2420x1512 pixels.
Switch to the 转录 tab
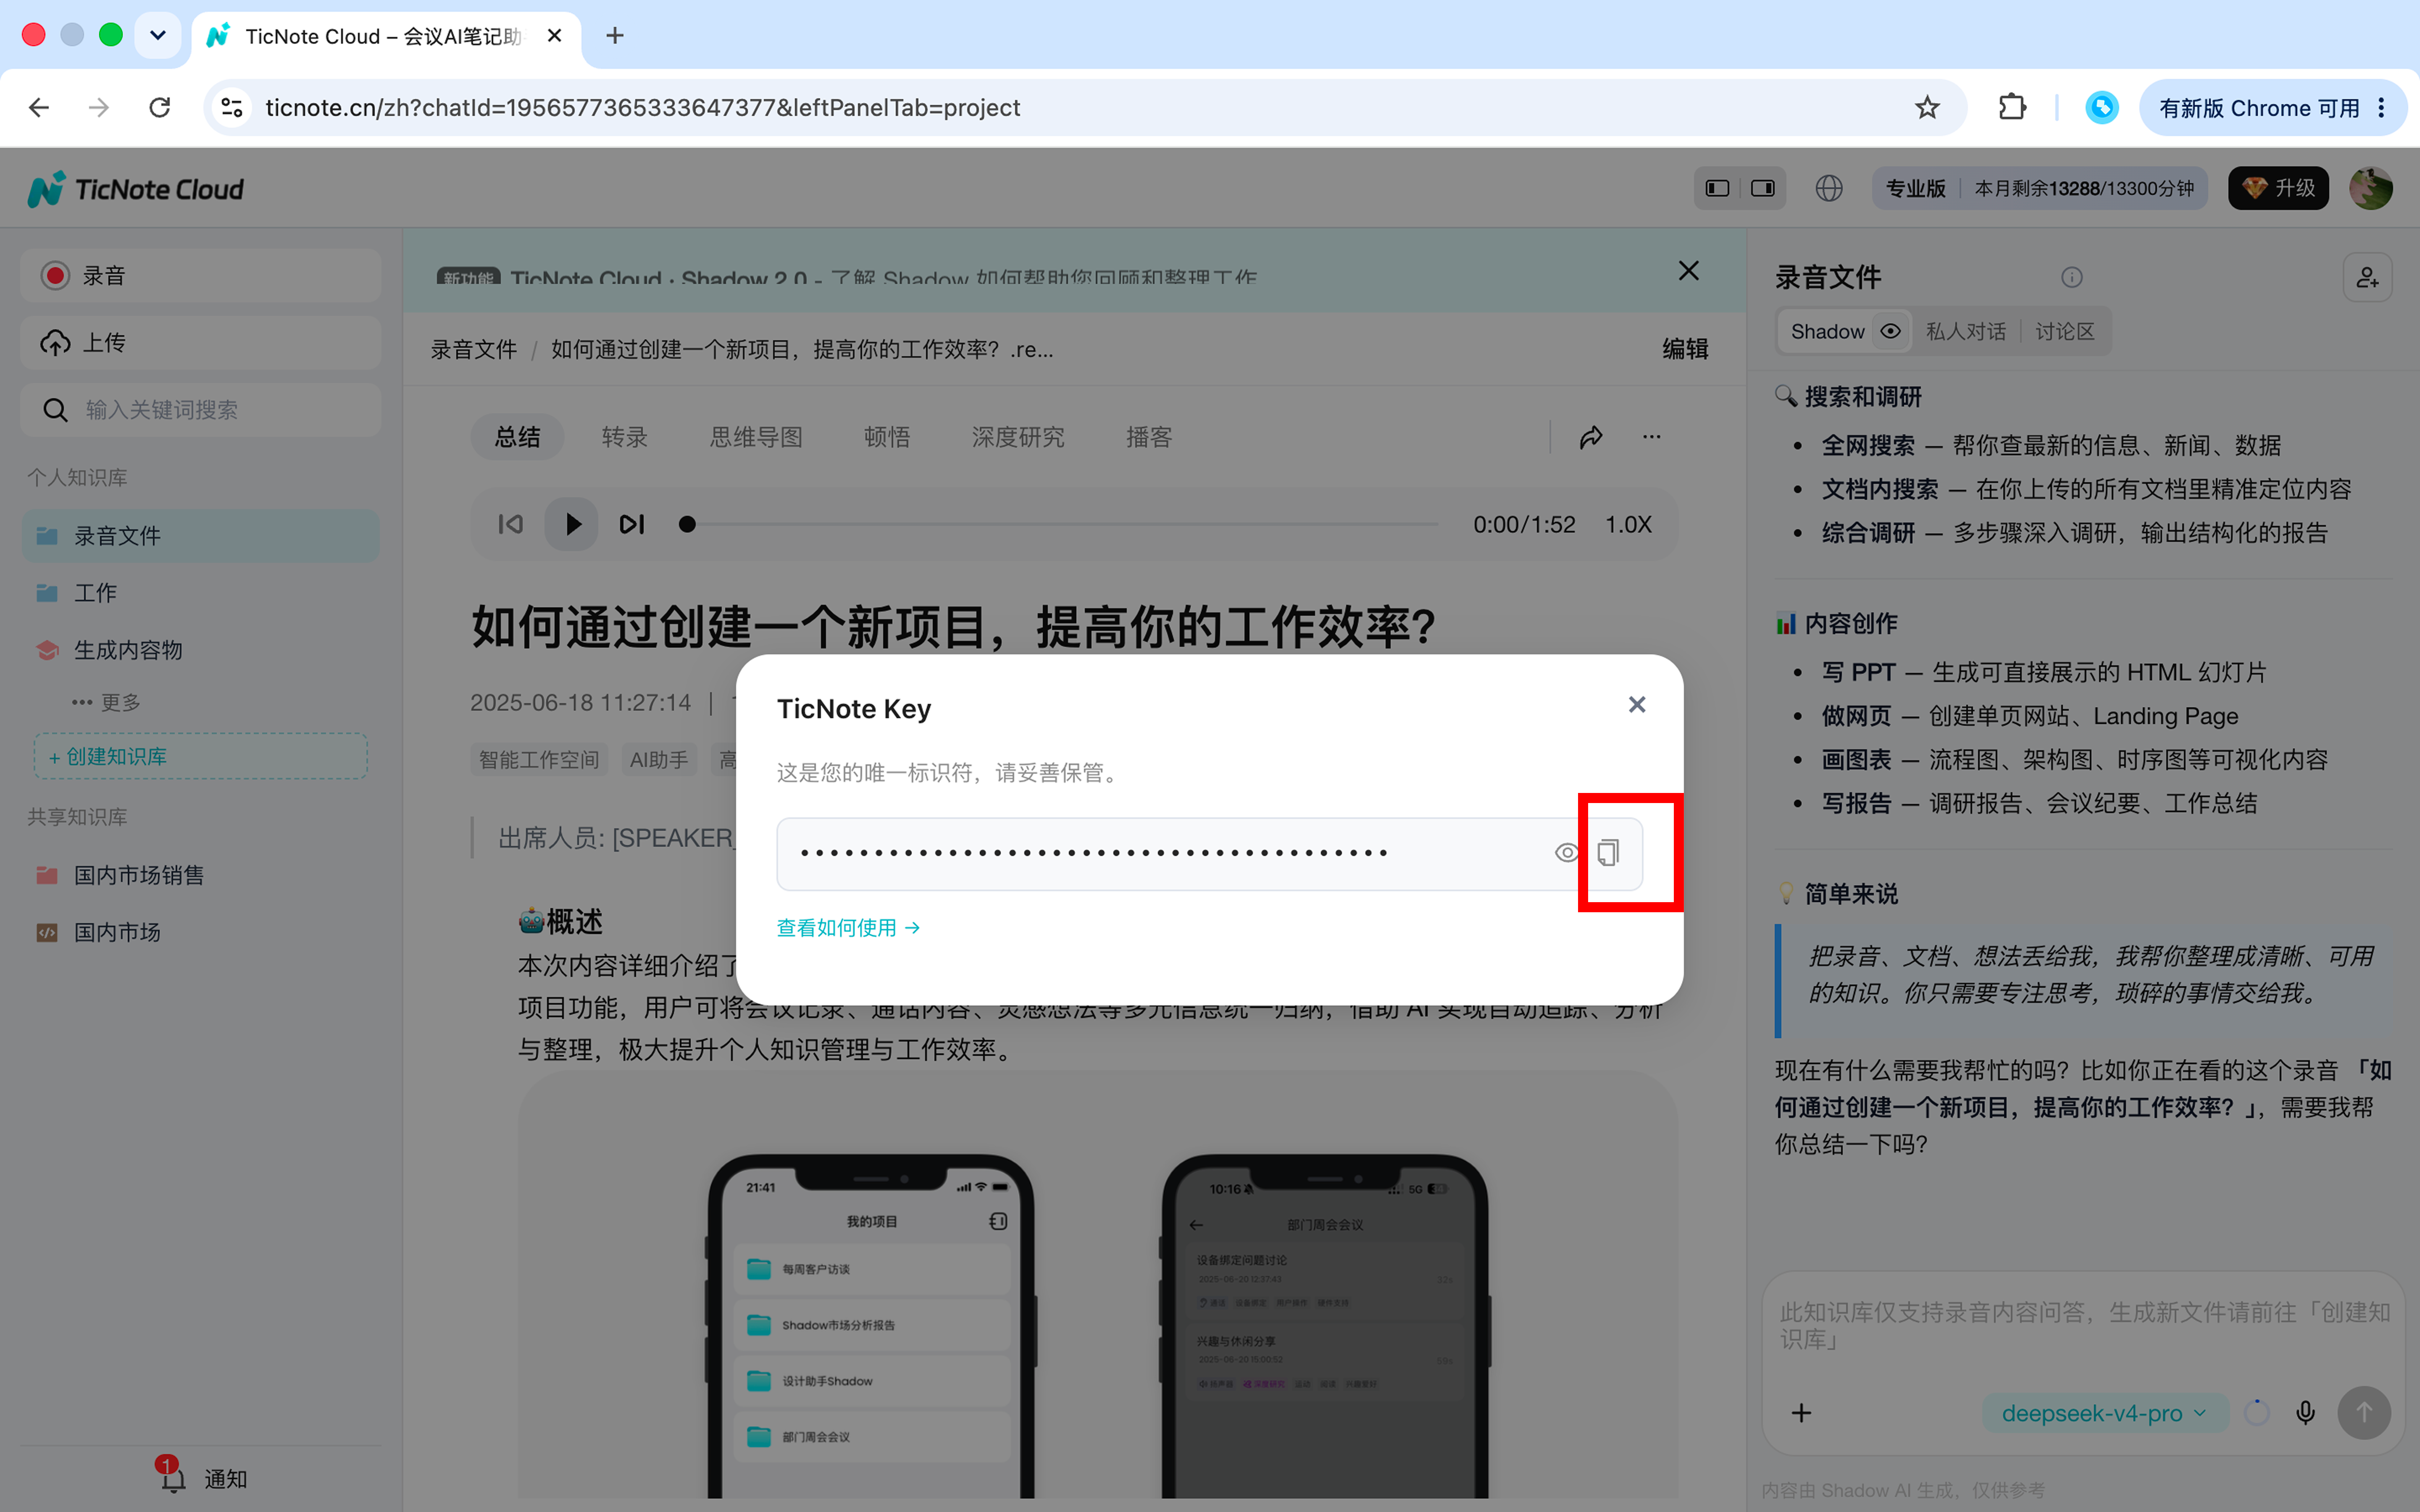coord(625,437)
